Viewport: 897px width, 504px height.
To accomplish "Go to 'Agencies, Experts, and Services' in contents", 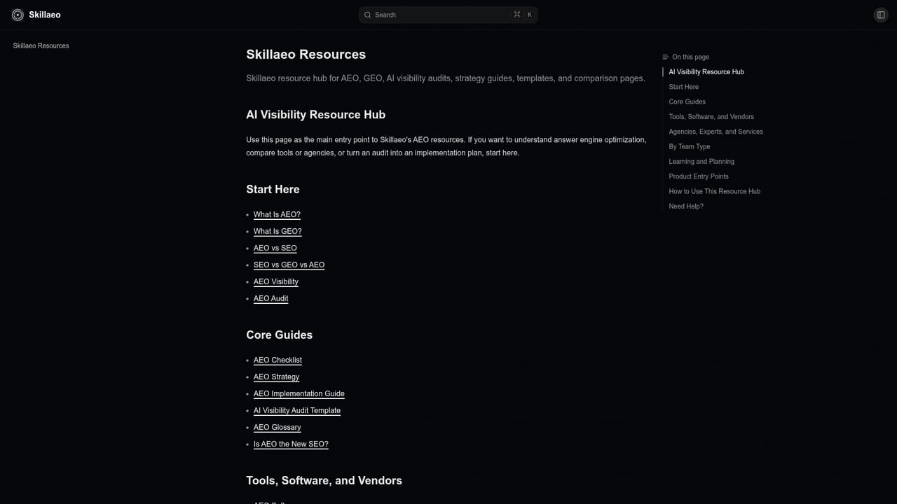I will click(715, 132).
